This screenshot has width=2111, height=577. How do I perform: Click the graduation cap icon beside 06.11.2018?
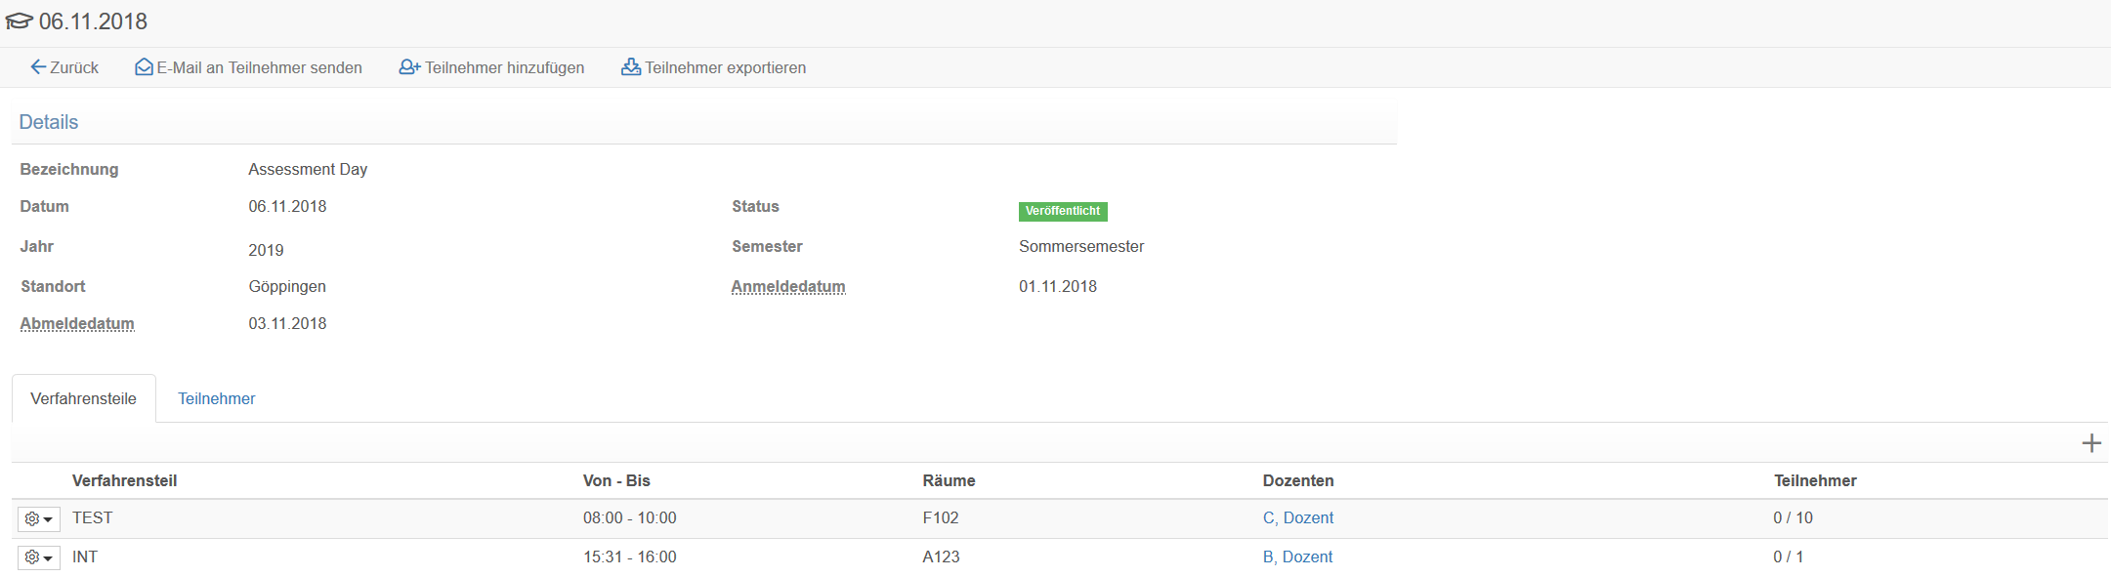tap(19, 21)
